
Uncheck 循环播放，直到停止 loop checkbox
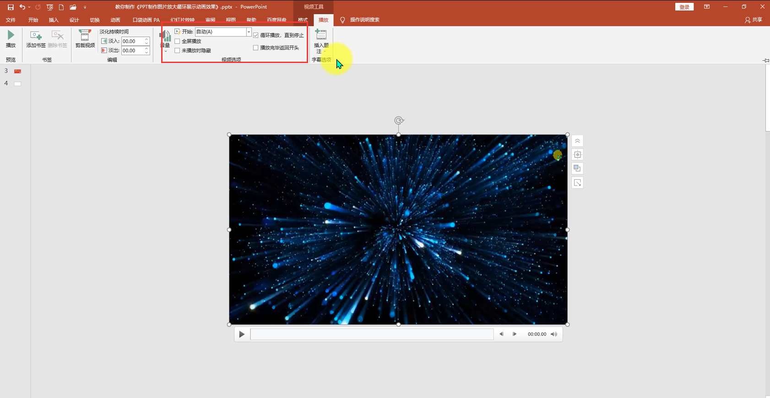(x=256, y=35)
